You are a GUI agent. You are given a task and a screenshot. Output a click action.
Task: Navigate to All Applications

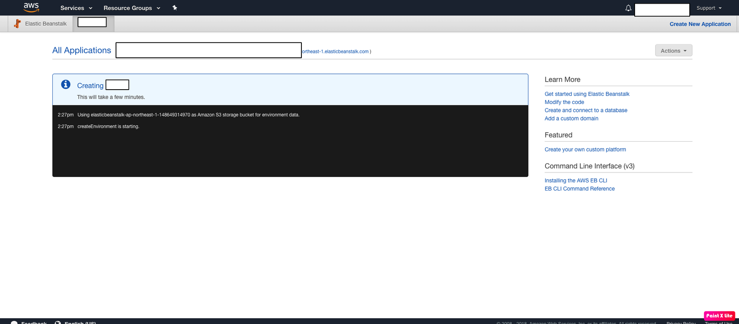point(82,50)
